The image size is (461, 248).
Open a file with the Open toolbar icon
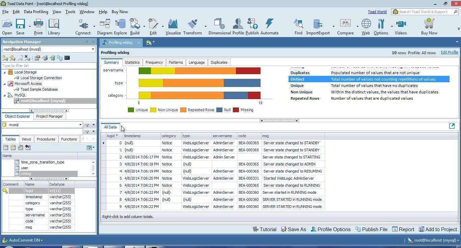click(x=7, y=27)
